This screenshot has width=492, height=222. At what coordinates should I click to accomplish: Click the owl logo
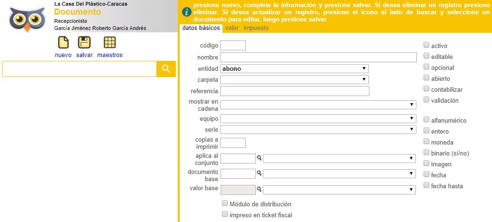(27, 18)
